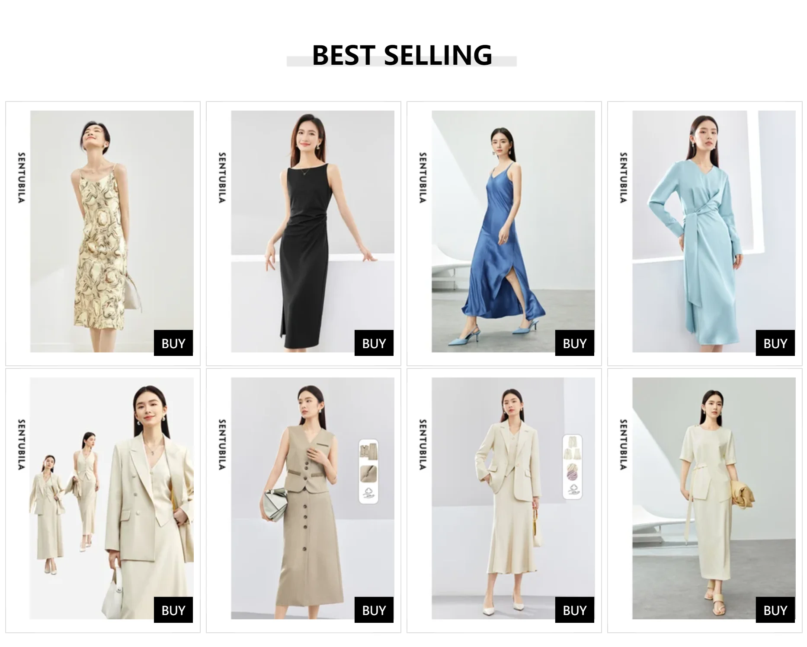Click BUY on the floral print slip dress
807x647 pixels.
pos(173,343)
